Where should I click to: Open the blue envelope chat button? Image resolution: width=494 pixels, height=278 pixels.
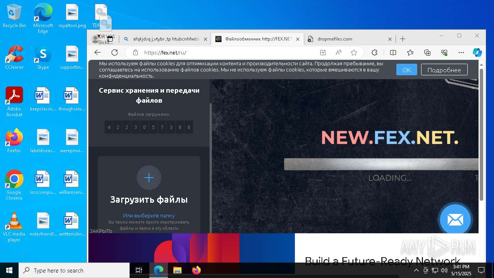click(x=455, y=220)
